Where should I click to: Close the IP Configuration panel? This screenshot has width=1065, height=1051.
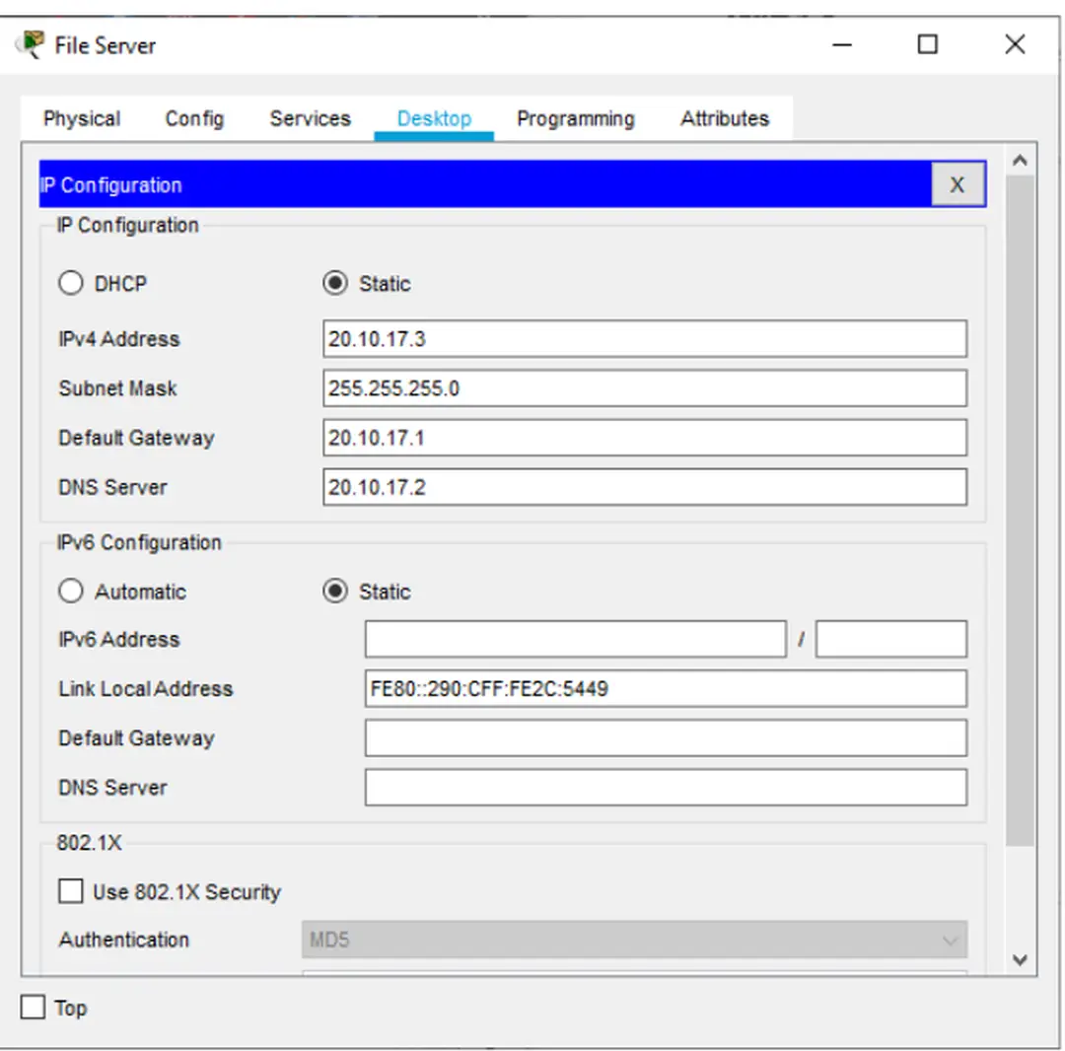coord(957,184)
